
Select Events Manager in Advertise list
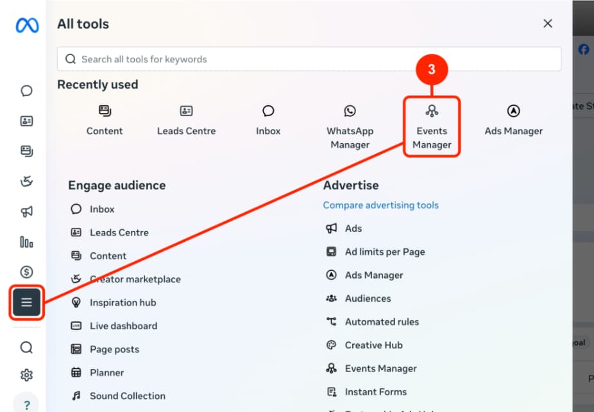tap(371, 368)
